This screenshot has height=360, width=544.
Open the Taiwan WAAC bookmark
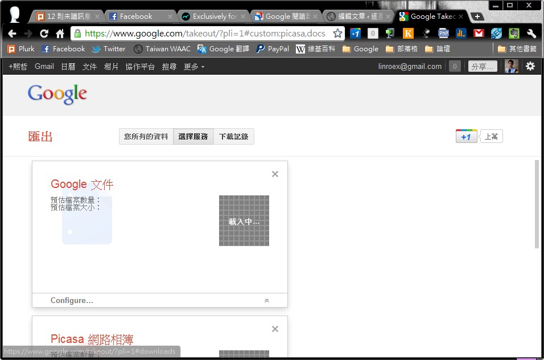(162, 49)
